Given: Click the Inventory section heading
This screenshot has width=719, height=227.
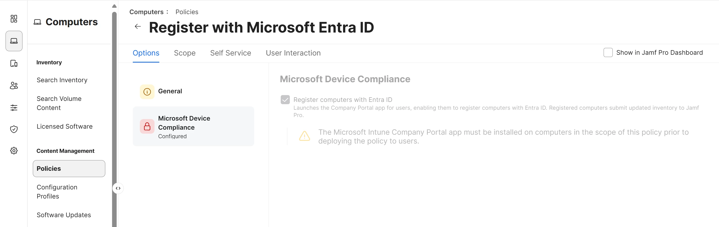Looking at the screenshot, I should (x=49, y=63).
